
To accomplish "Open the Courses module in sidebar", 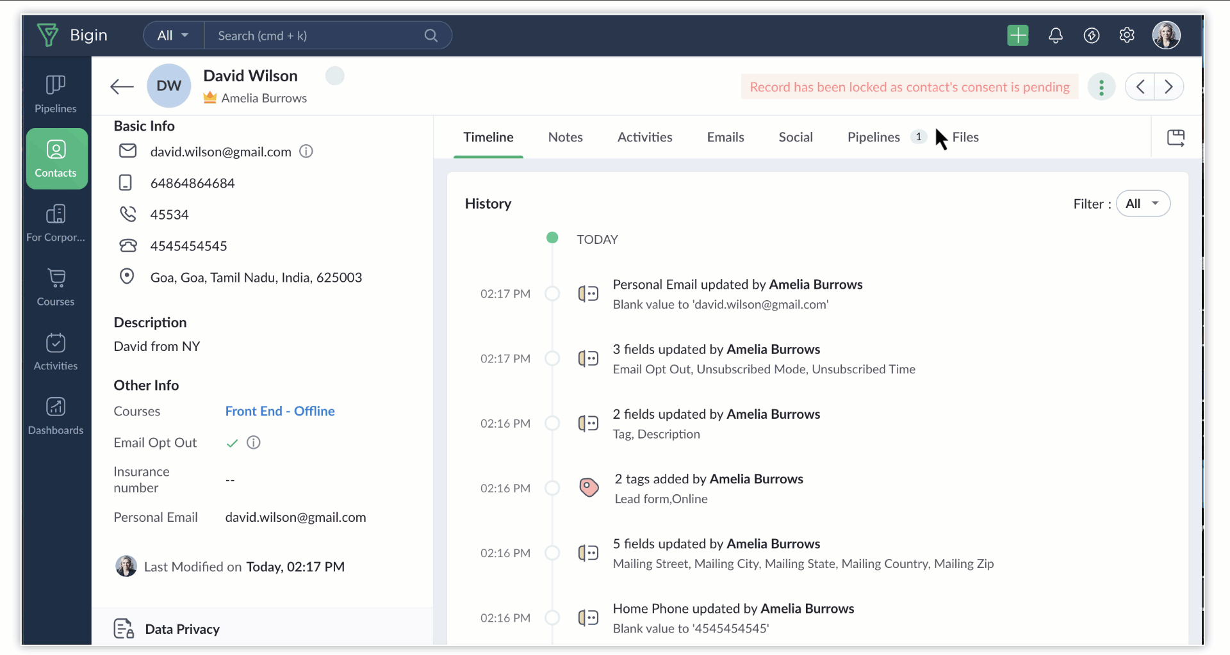I will [x=56, y=287].
